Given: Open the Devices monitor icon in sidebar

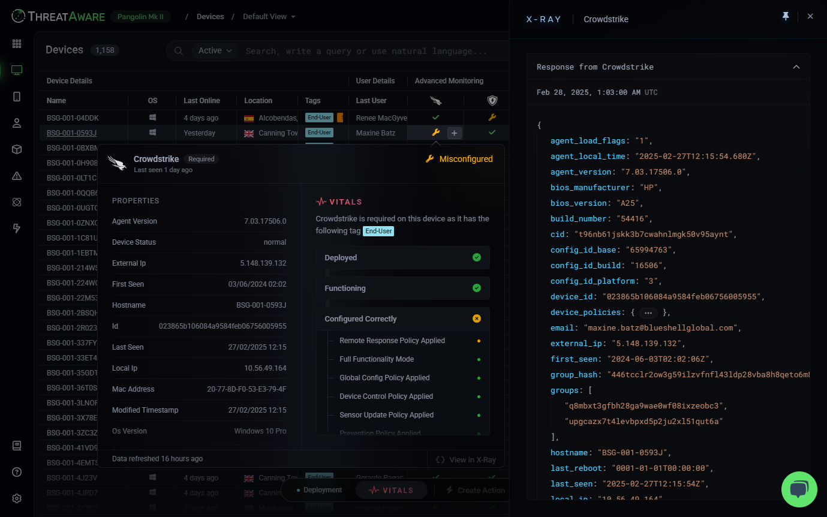Looking at the screenshot, I should click(x=17, y=70).
